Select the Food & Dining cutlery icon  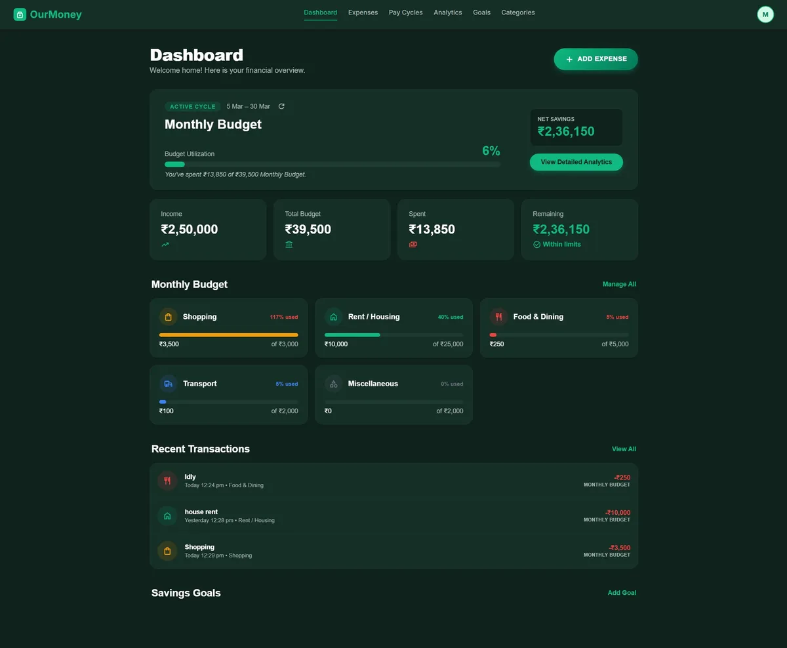498,317
